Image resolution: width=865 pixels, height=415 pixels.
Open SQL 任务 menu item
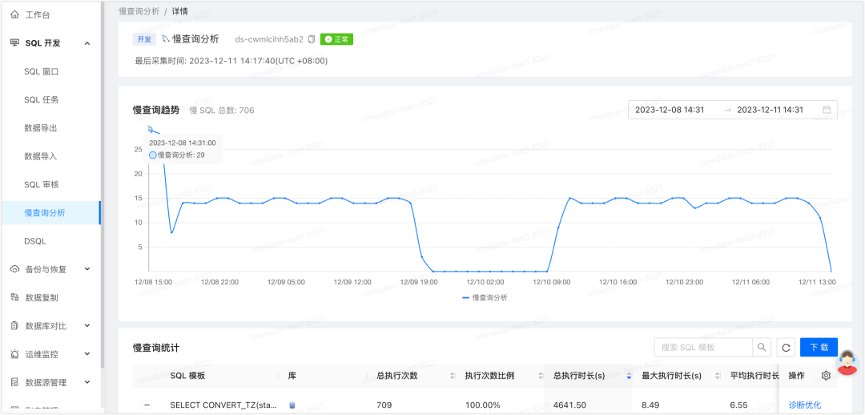[x=42, y=100]
